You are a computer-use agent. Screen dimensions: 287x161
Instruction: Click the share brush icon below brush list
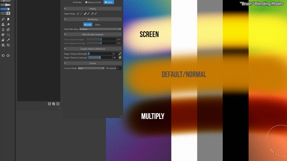tap(49, 104)
